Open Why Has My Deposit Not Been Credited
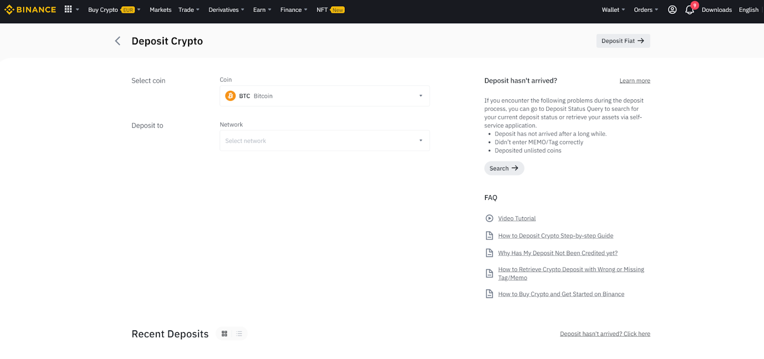 pyautogui.click(x=558, y=253)
